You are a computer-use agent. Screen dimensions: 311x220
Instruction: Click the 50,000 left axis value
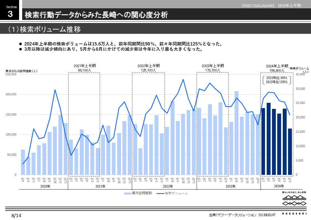tap(12, 155)
